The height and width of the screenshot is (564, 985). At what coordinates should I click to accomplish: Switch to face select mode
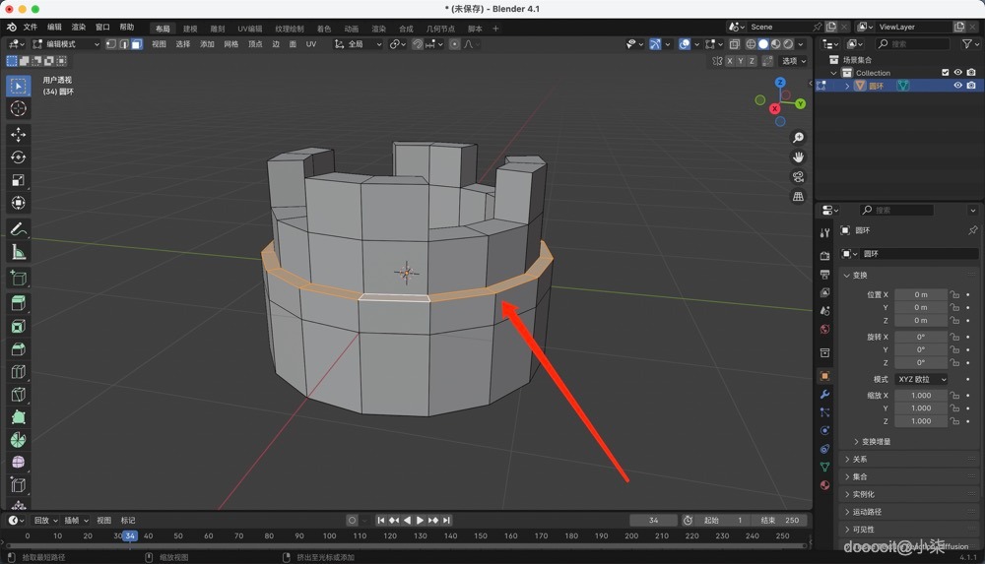click(x=136, y=44)
